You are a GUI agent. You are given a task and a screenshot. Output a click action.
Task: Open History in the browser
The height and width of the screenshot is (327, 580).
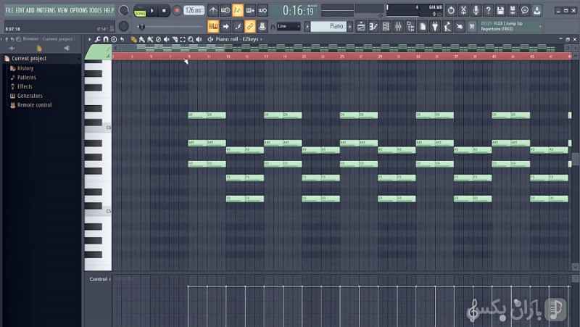click(x=25, y=68)
